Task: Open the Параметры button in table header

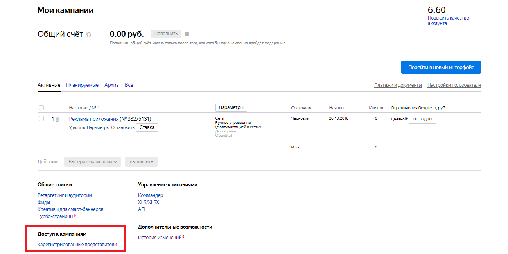Action: pyautogui.click(x=231, y=107)
